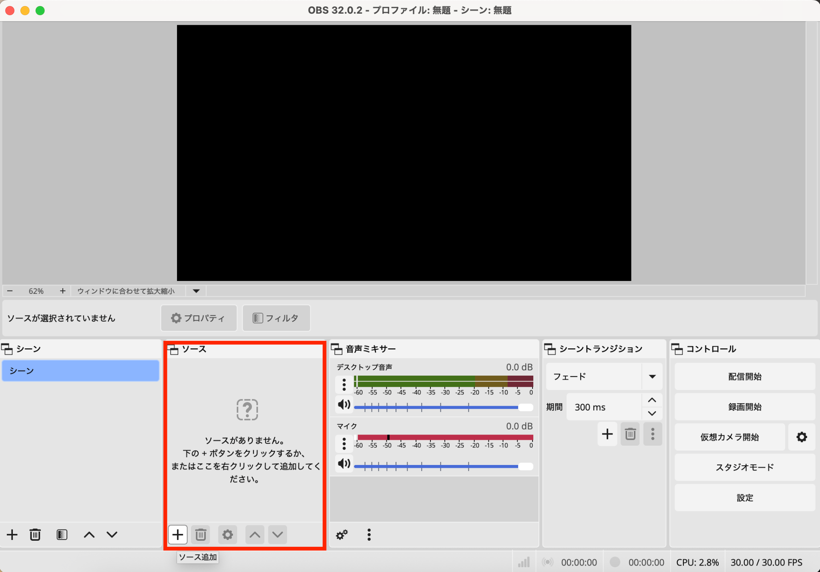The width and height of the screenshot is (820, 572).
Task: Open scene filters using the filter icon
Action: click(x=62, y=534)
